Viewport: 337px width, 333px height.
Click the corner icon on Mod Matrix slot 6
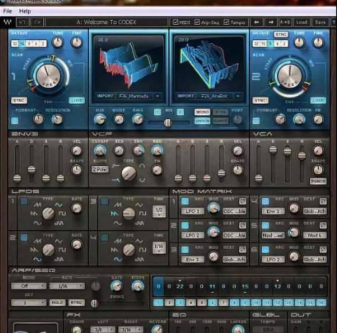(x=323, y=250)
